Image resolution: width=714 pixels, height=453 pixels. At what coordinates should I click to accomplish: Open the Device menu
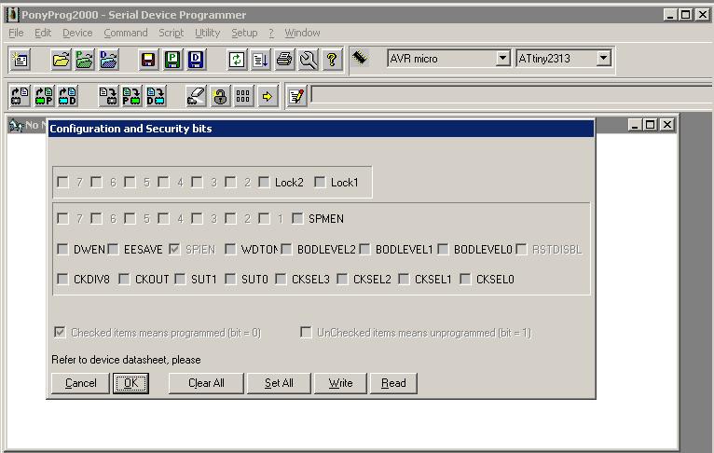point(77,33)
